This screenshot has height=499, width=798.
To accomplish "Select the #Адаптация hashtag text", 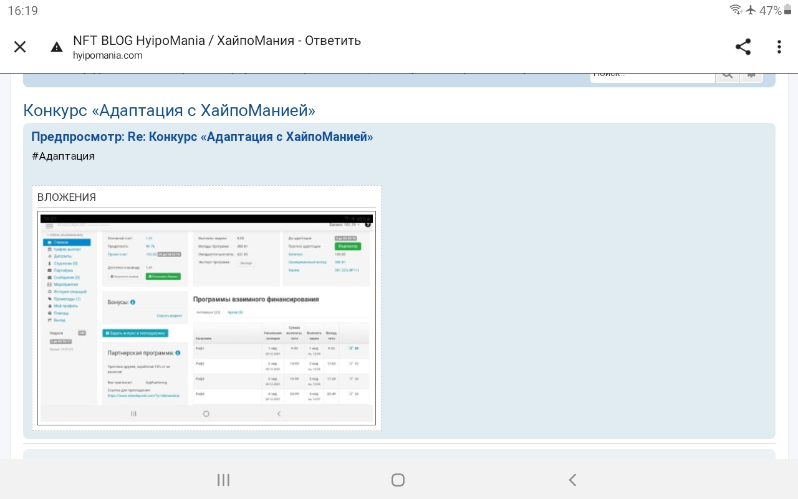I will (63, 156).
